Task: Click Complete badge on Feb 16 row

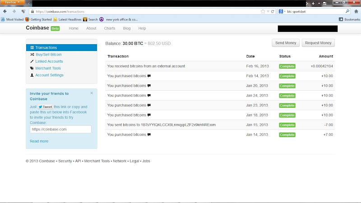Action: pyautogui.click(x=287, y=66)
